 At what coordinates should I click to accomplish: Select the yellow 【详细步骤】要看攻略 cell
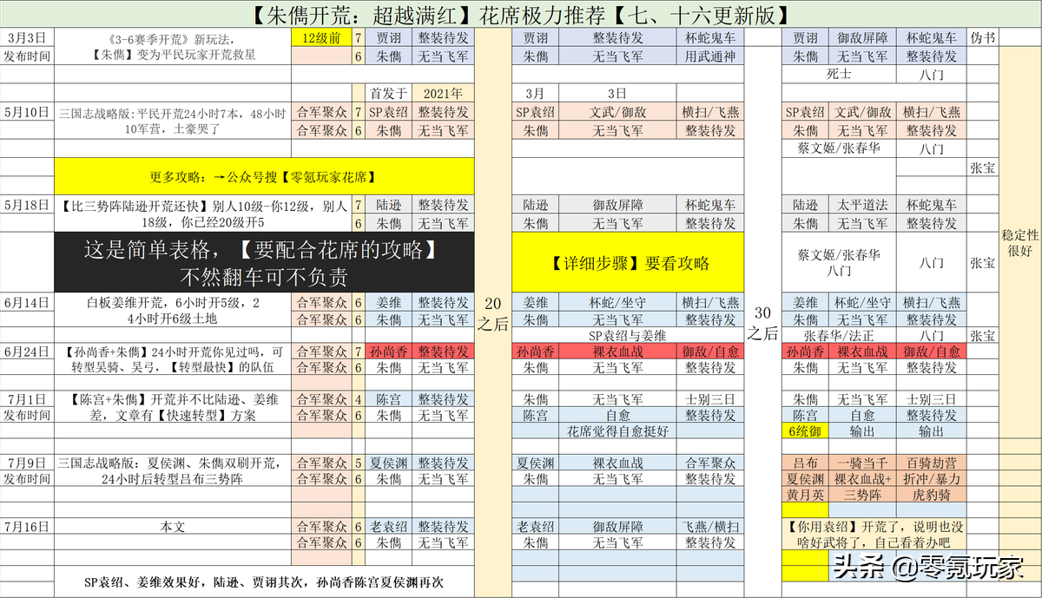(x=628, y=263)
